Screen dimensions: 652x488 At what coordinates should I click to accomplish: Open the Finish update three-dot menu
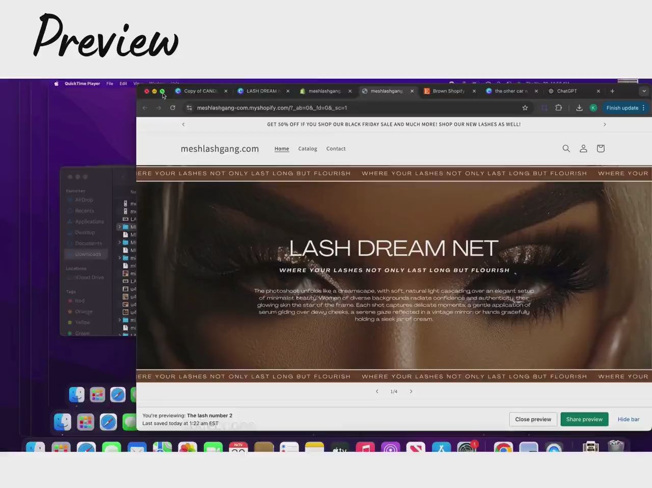(643, 107)
